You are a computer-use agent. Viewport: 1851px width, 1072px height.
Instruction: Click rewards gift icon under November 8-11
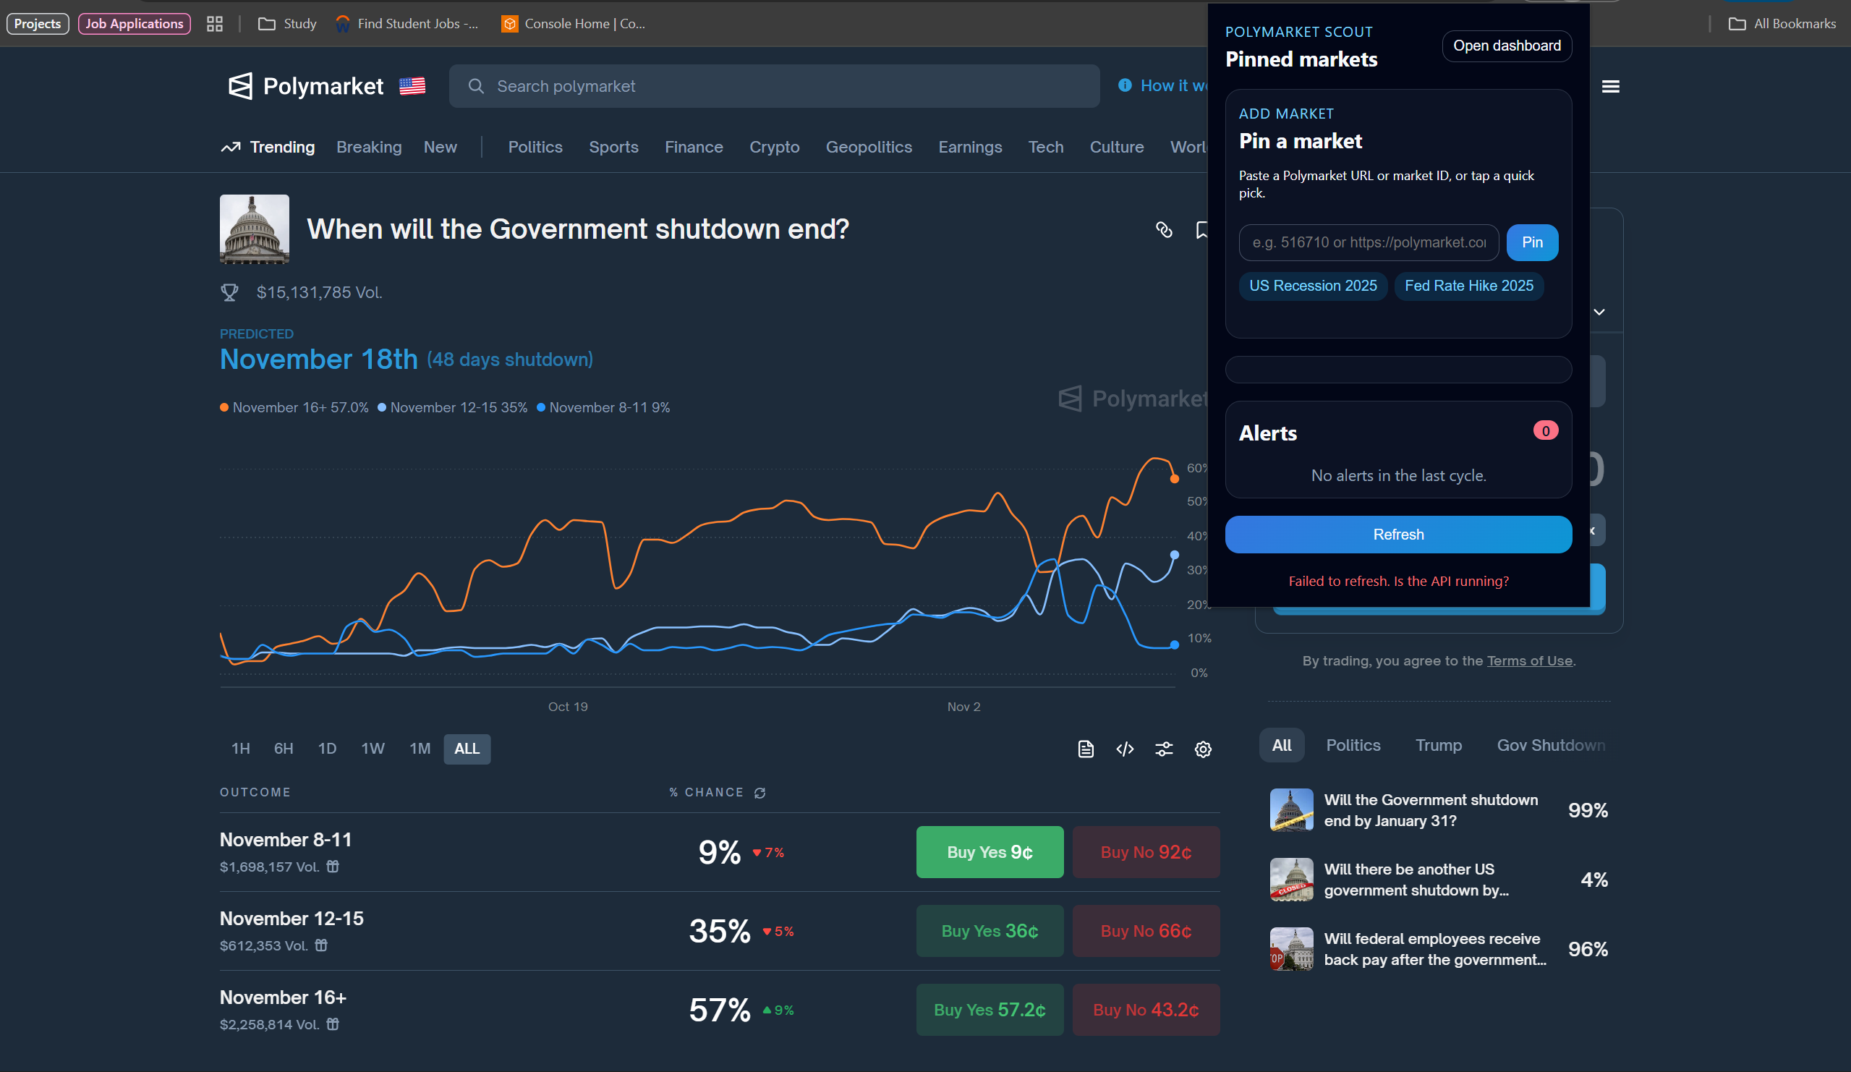tap(333, 867)
